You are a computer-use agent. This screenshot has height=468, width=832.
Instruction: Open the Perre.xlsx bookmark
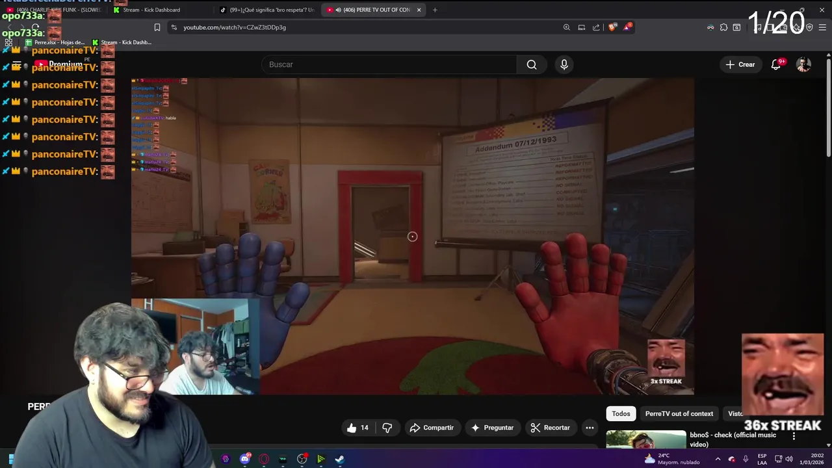click(x=55, y=42)
